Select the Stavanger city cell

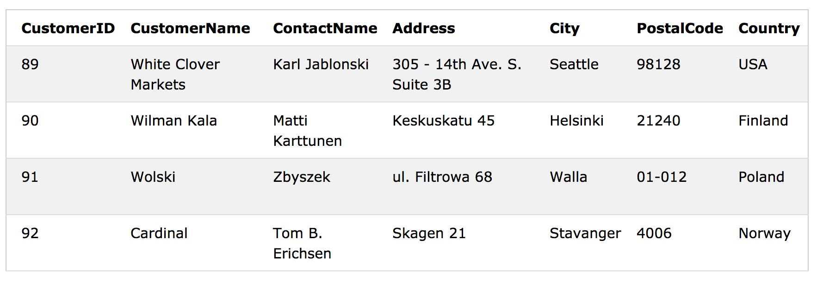585,233
